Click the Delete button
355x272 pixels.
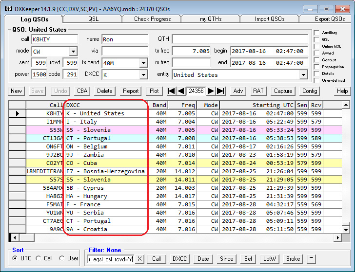[x=104, y=91]
